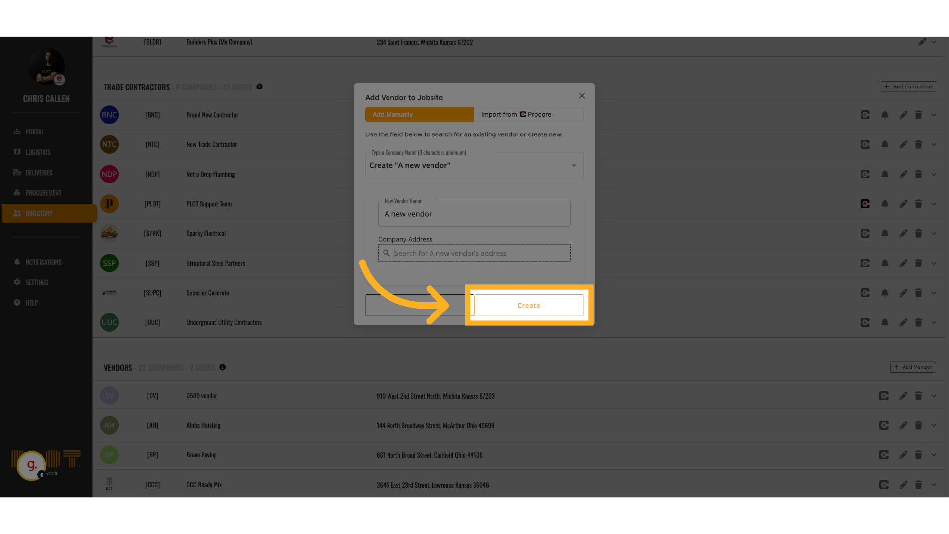
Task: Expand the Alpha Hoisting row chevron
Action: click(x=934, y=425)
